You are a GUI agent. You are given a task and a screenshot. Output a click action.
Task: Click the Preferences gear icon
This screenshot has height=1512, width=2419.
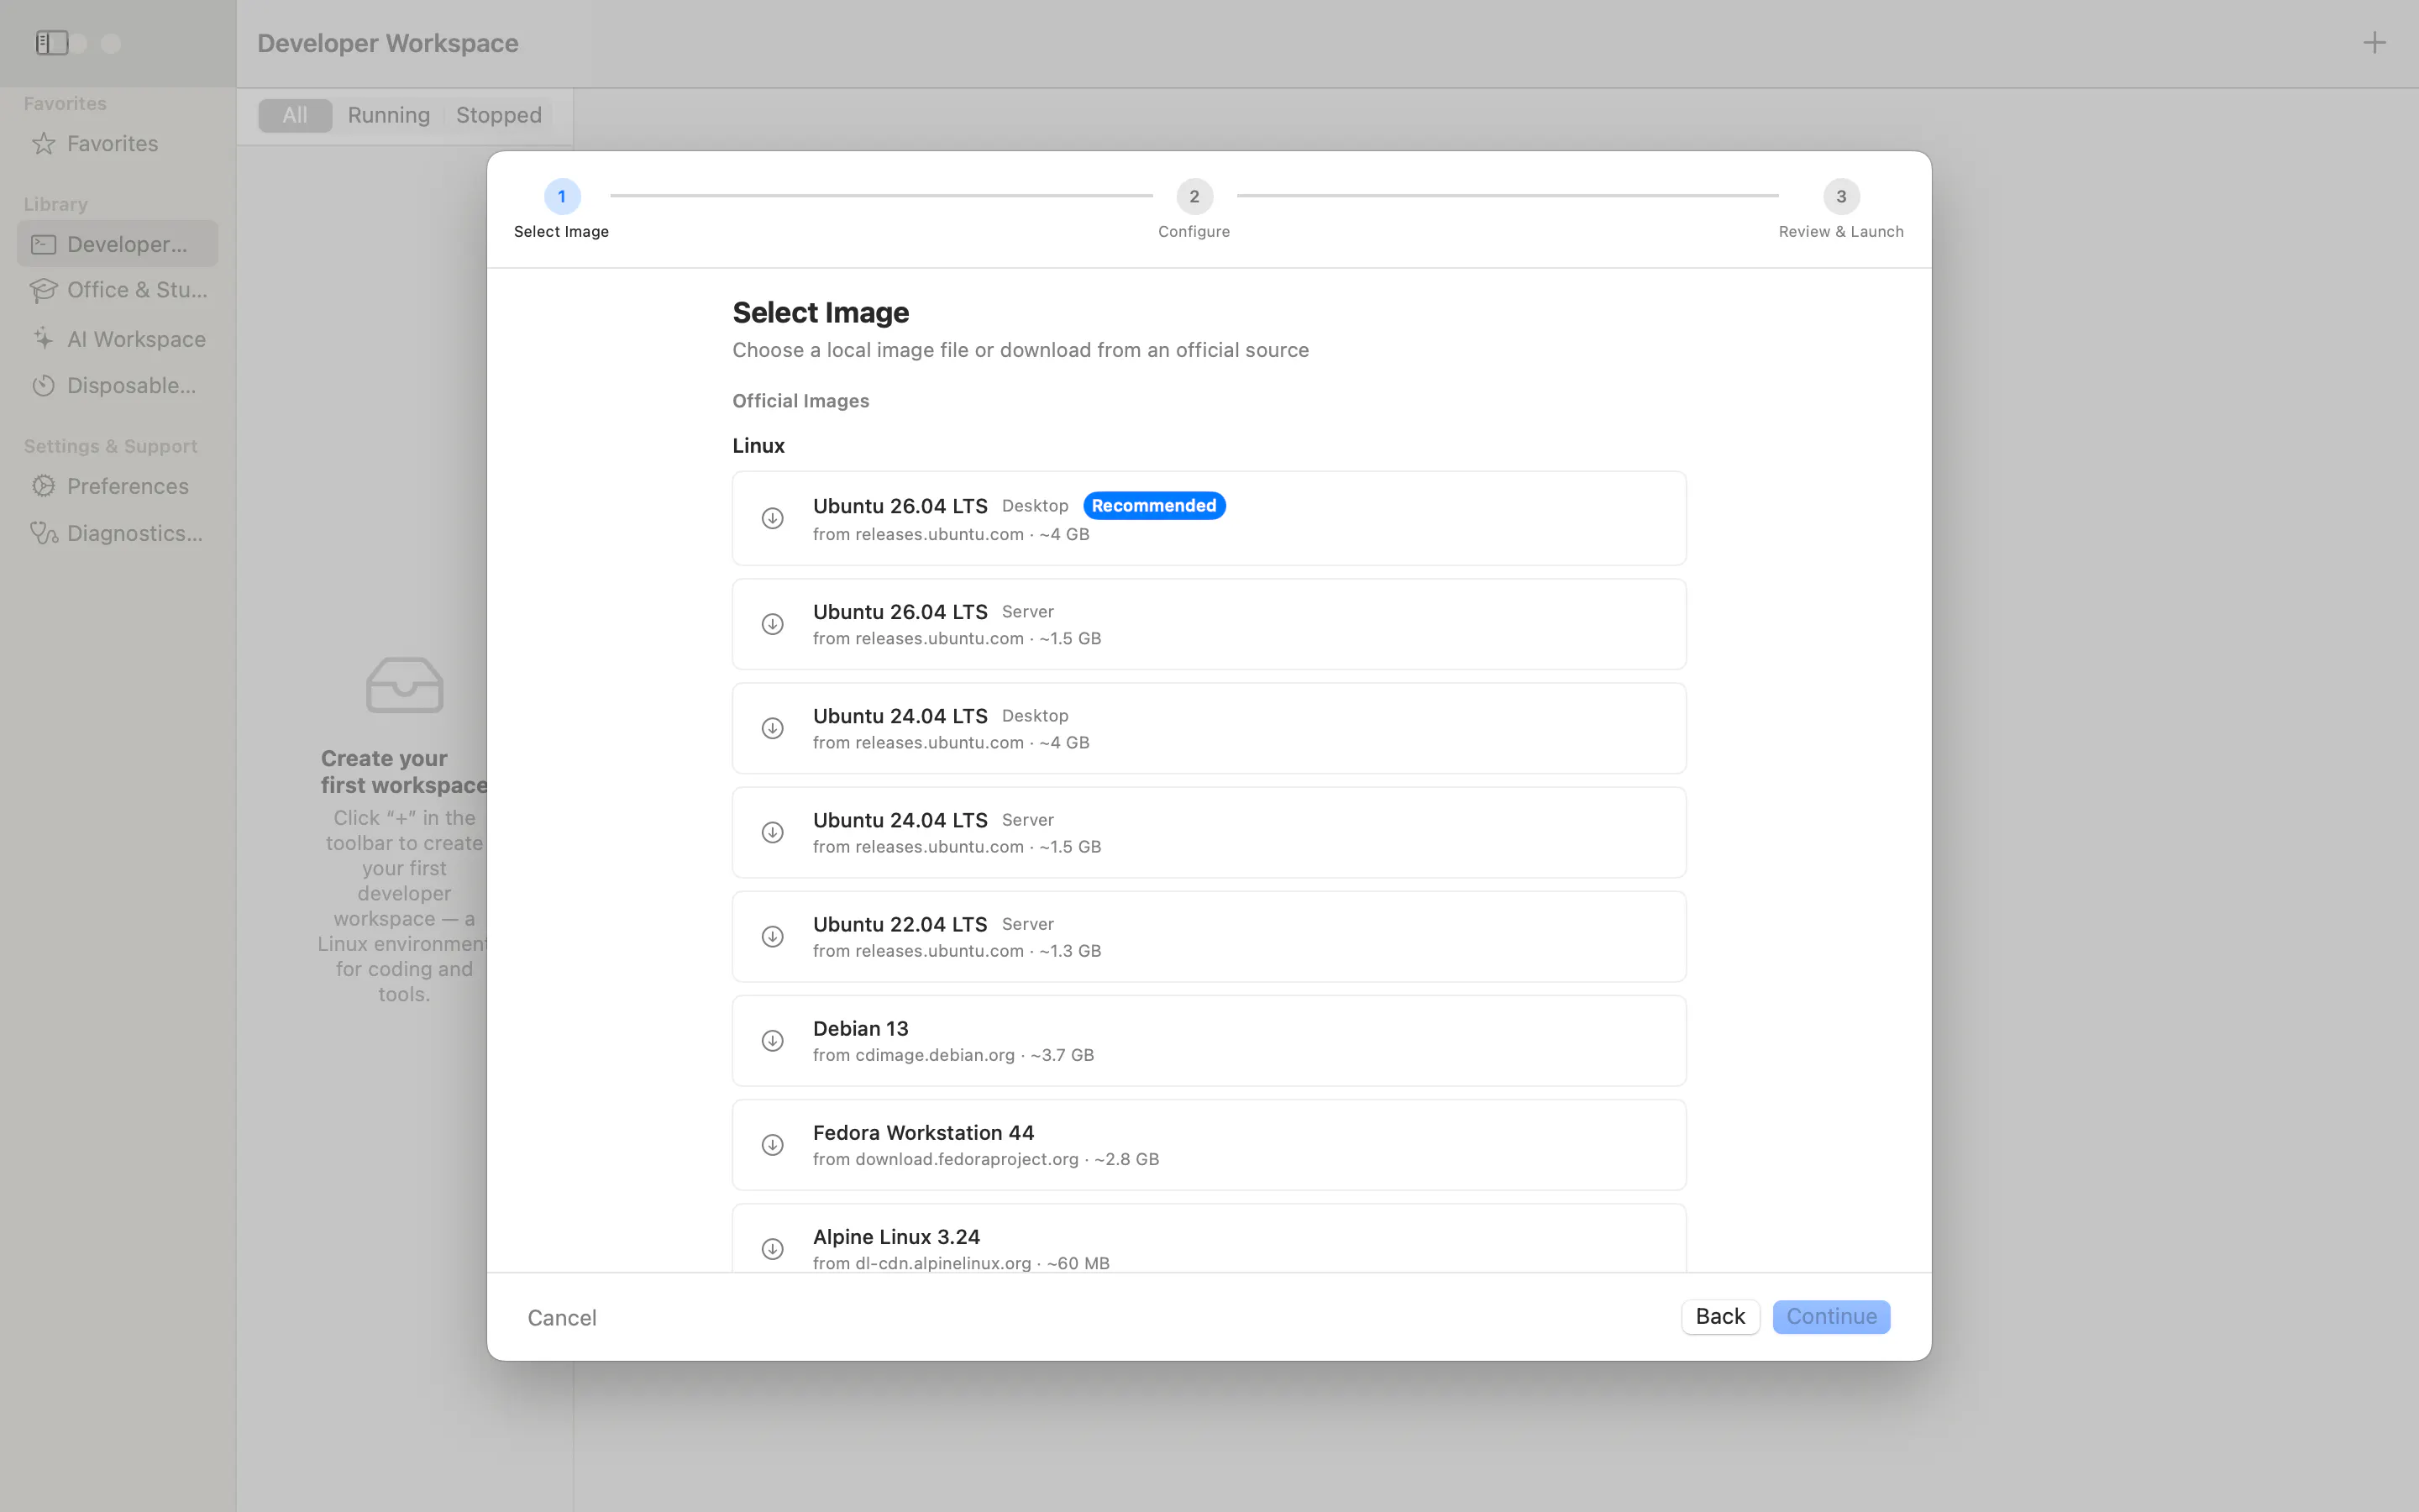[x=43, y=486]
